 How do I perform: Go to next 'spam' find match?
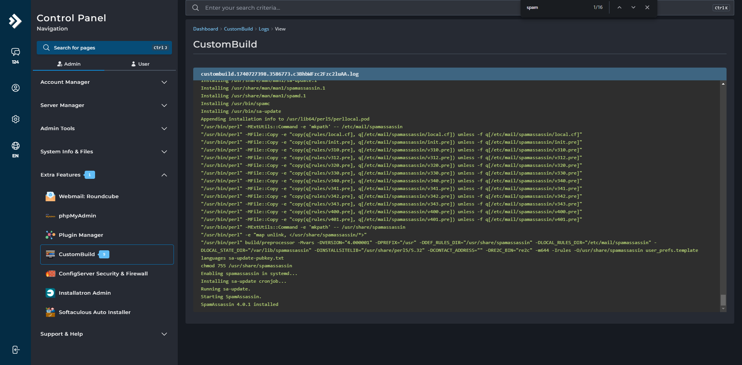[633, 7]
